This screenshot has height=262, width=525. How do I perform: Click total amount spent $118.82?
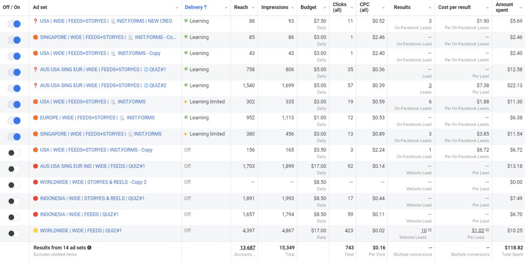pos(514,248)
